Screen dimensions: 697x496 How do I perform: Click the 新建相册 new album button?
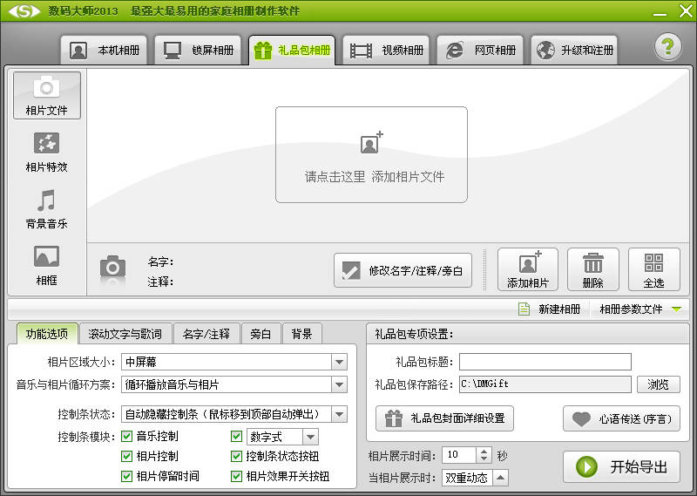click(x=550, y=309)
